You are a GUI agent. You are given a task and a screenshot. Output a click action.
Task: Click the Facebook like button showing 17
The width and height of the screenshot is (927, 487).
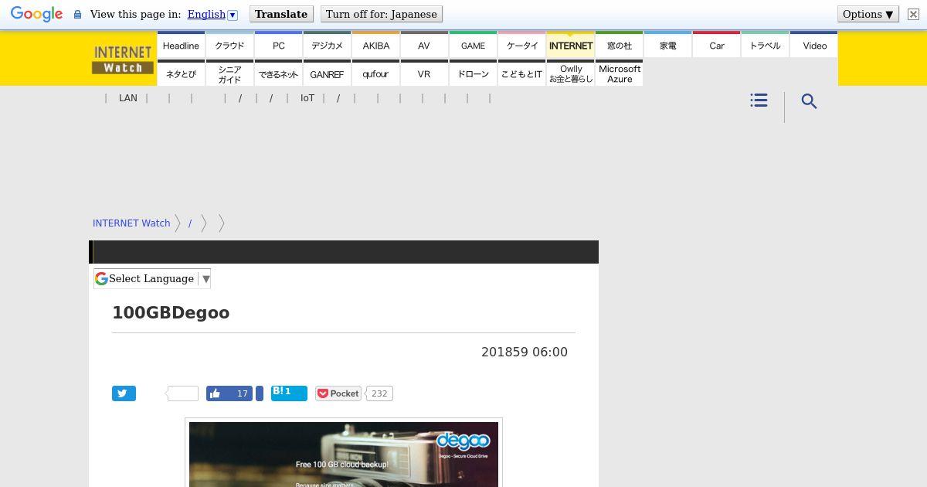click(x=229, y=393)
